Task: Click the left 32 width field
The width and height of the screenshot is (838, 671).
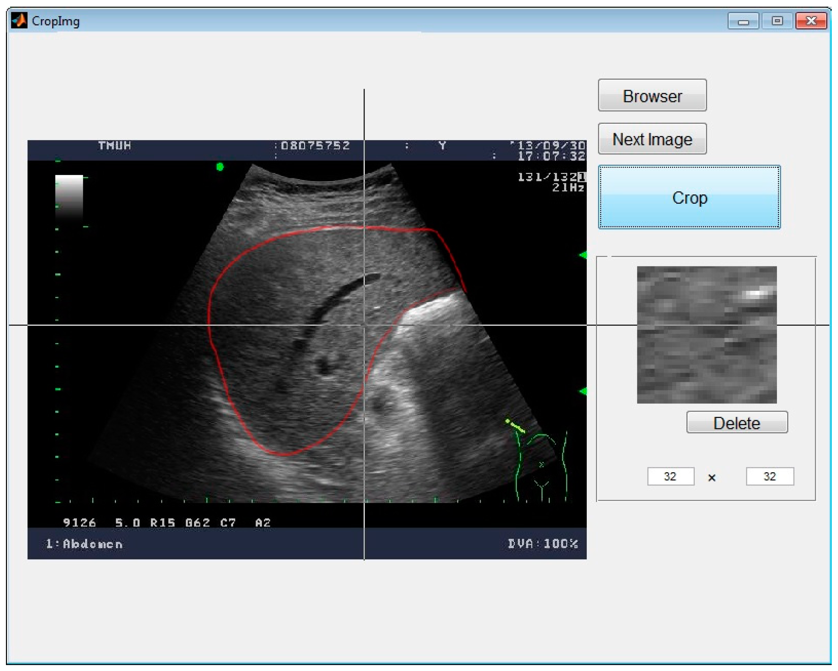Action: (671, 476)
